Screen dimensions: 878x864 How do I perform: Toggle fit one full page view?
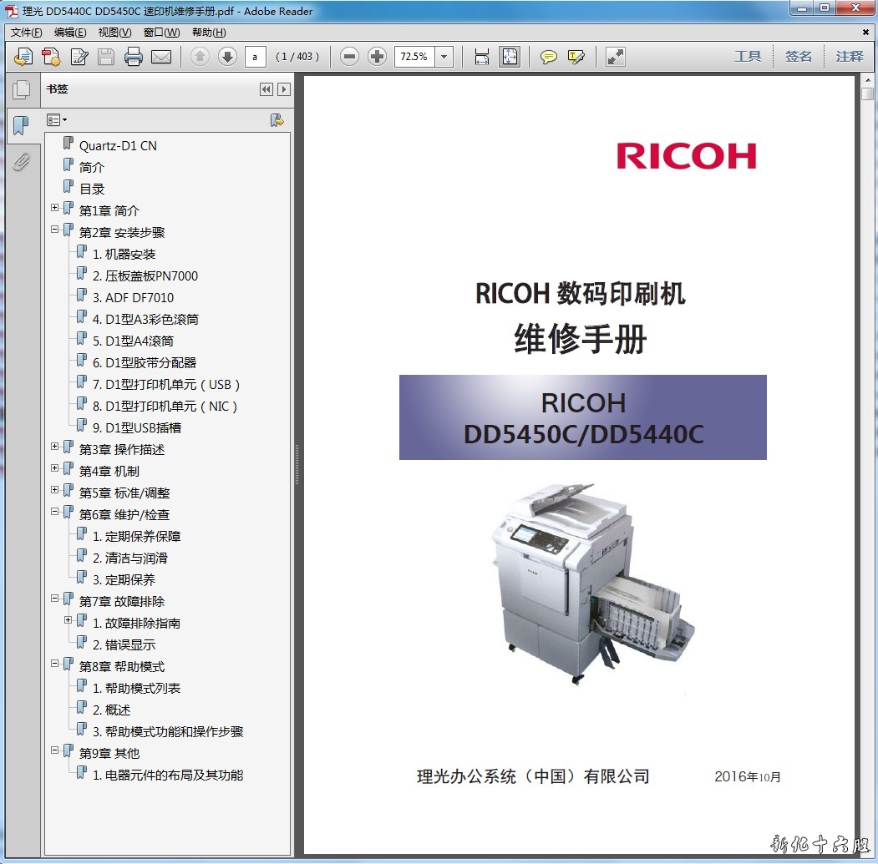pyautogui.click(x=509, y=57)
